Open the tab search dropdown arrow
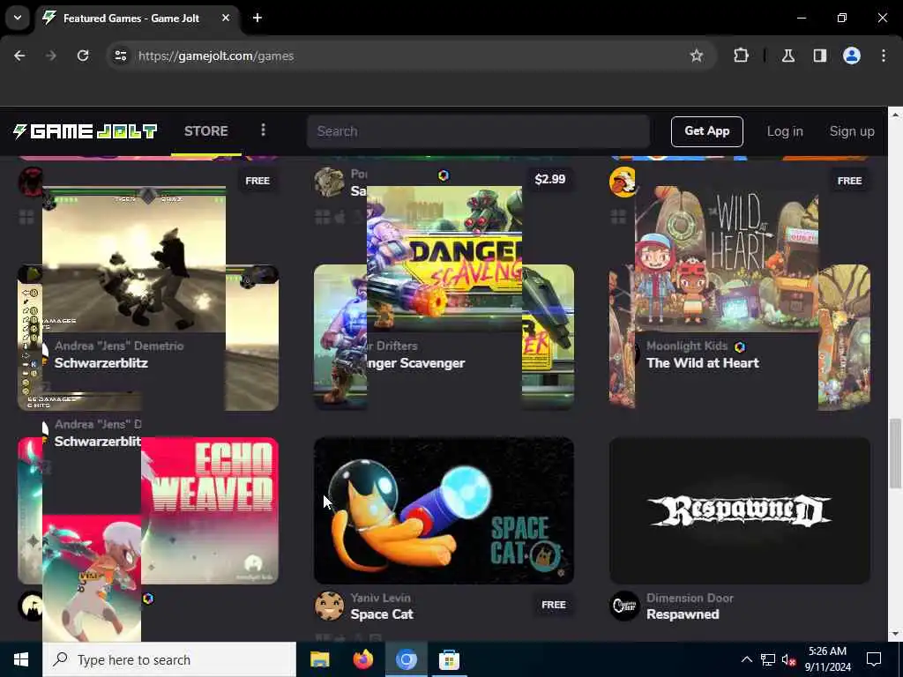 [18, 18]
